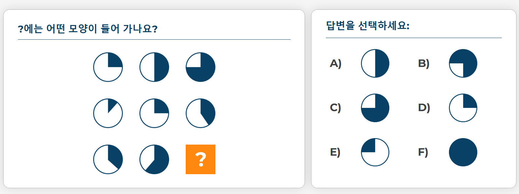Select answer option B three-quarter filled circle
Screen dimensions: 519x194
coord(463,64)
